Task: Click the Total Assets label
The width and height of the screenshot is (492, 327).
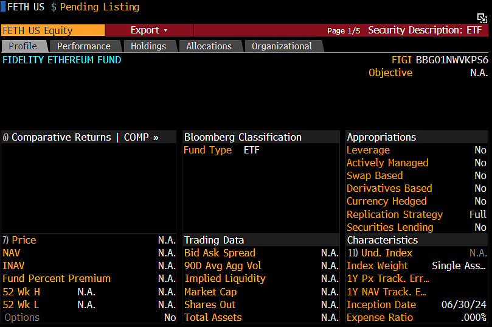Action: point(213,318)
